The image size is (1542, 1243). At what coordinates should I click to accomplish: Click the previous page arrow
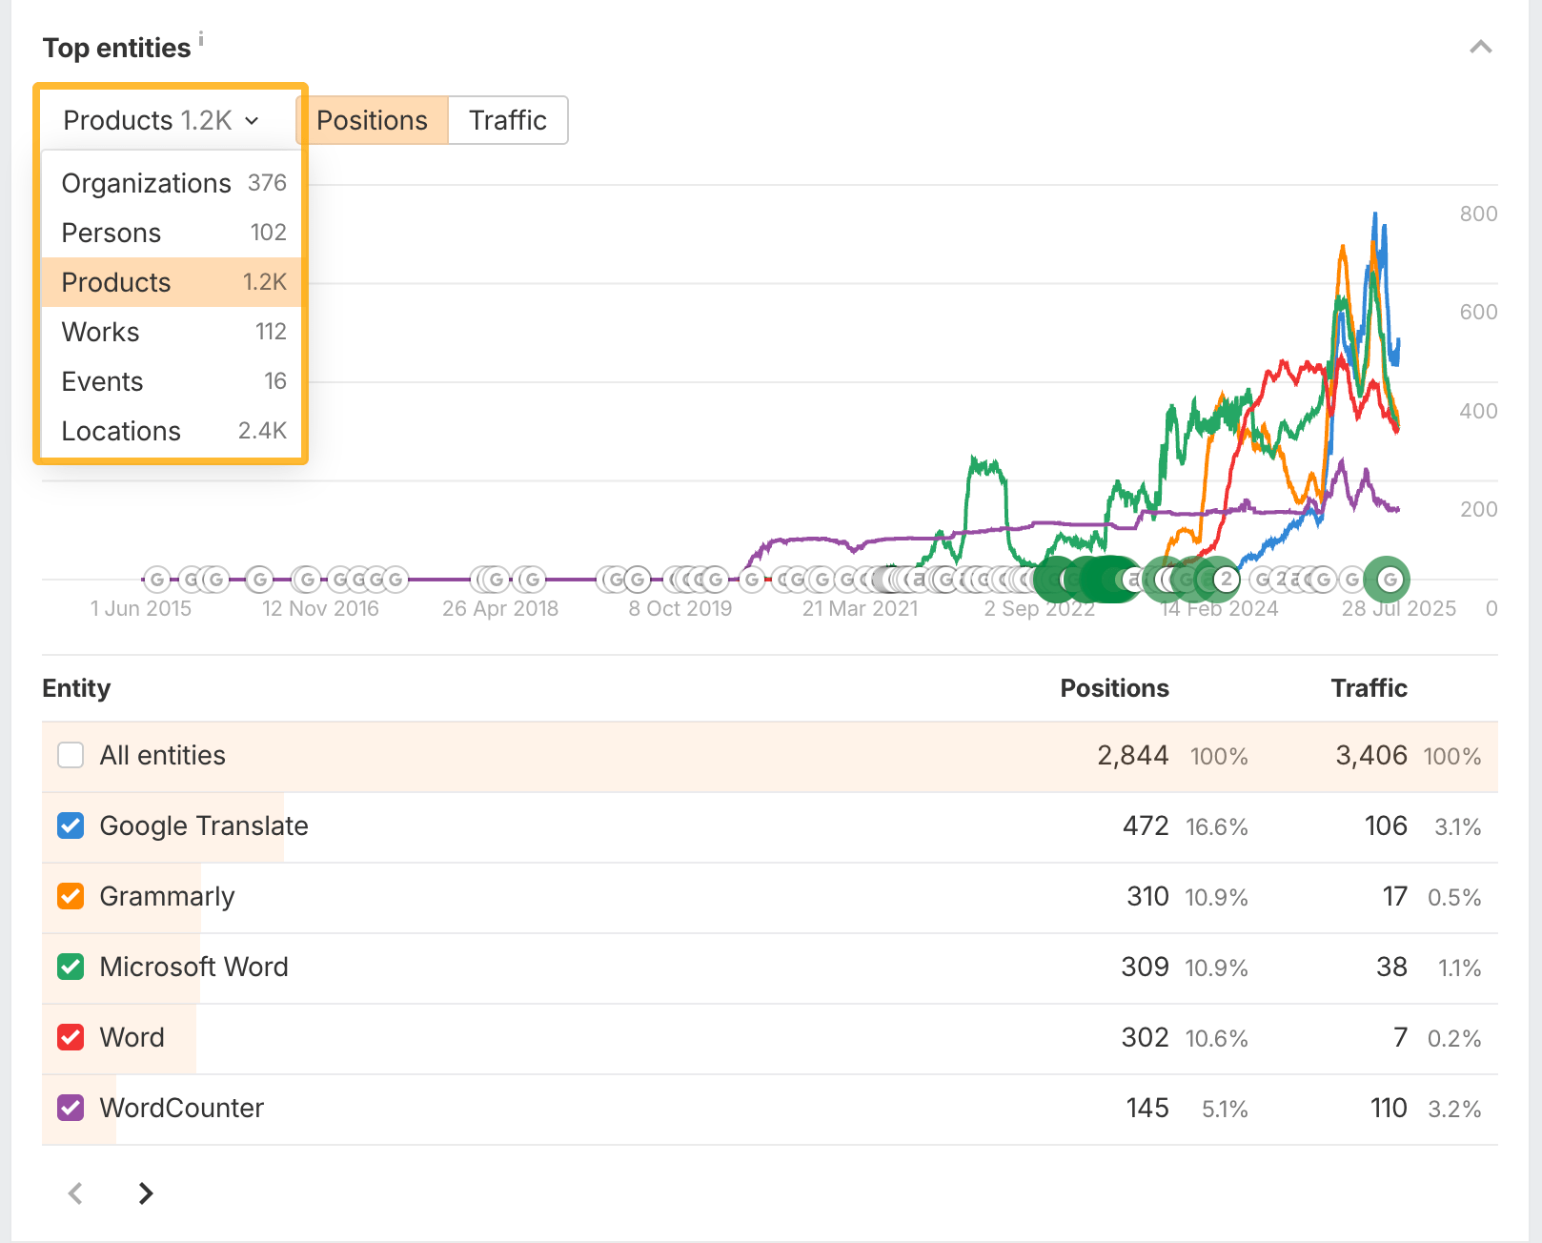76,1192
